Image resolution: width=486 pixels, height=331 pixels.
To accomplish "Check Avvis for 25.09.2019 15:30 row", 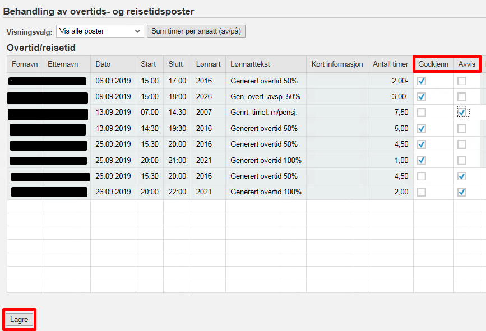I will pos(461,144).
